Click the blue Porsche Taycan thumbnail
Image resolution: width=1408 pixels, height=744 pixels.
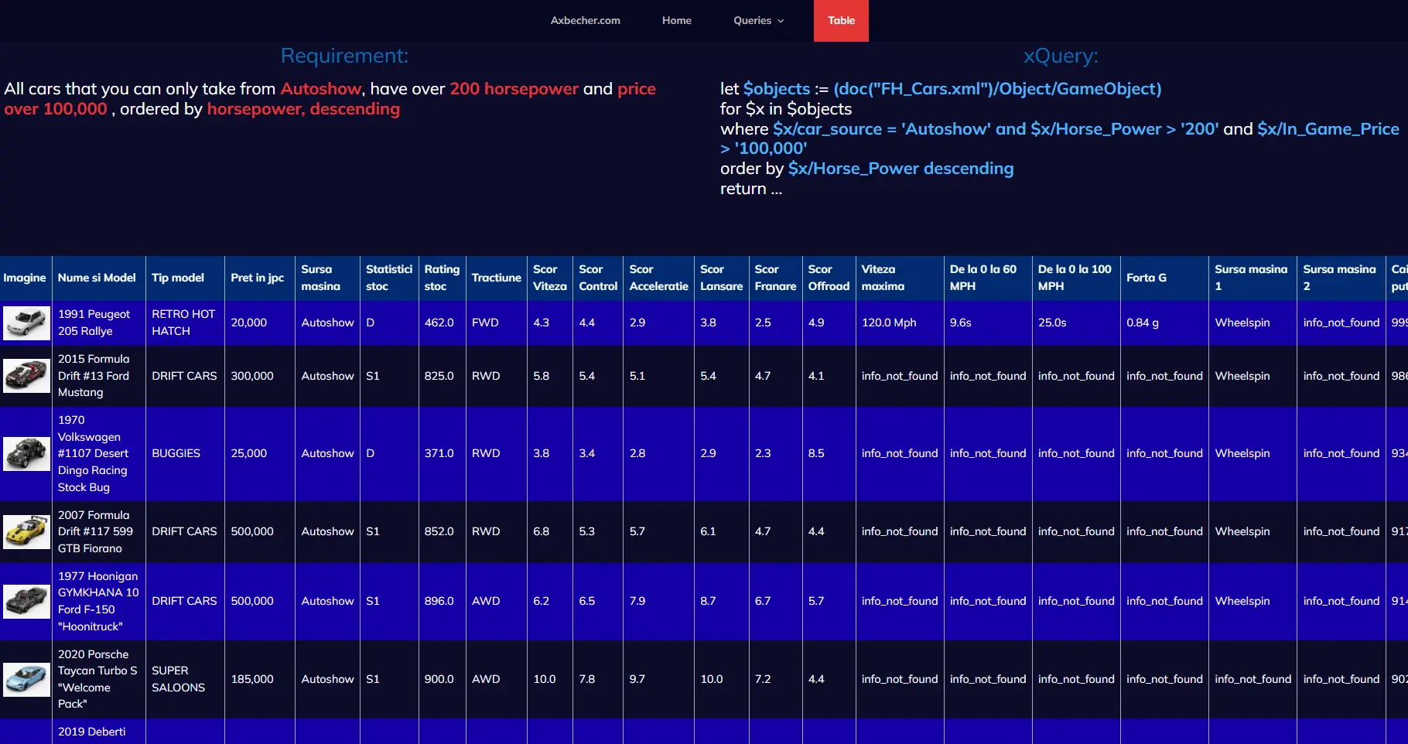(x=26, y=679)
